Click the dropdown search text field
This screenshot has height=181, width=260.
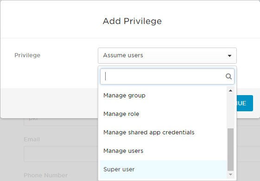[167, 77]
